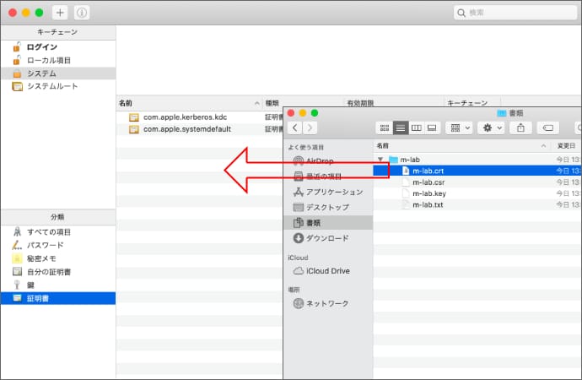Open the info (i) button in Keychain toolbar
Screen dimensions: 582x380
coord(82,13)
